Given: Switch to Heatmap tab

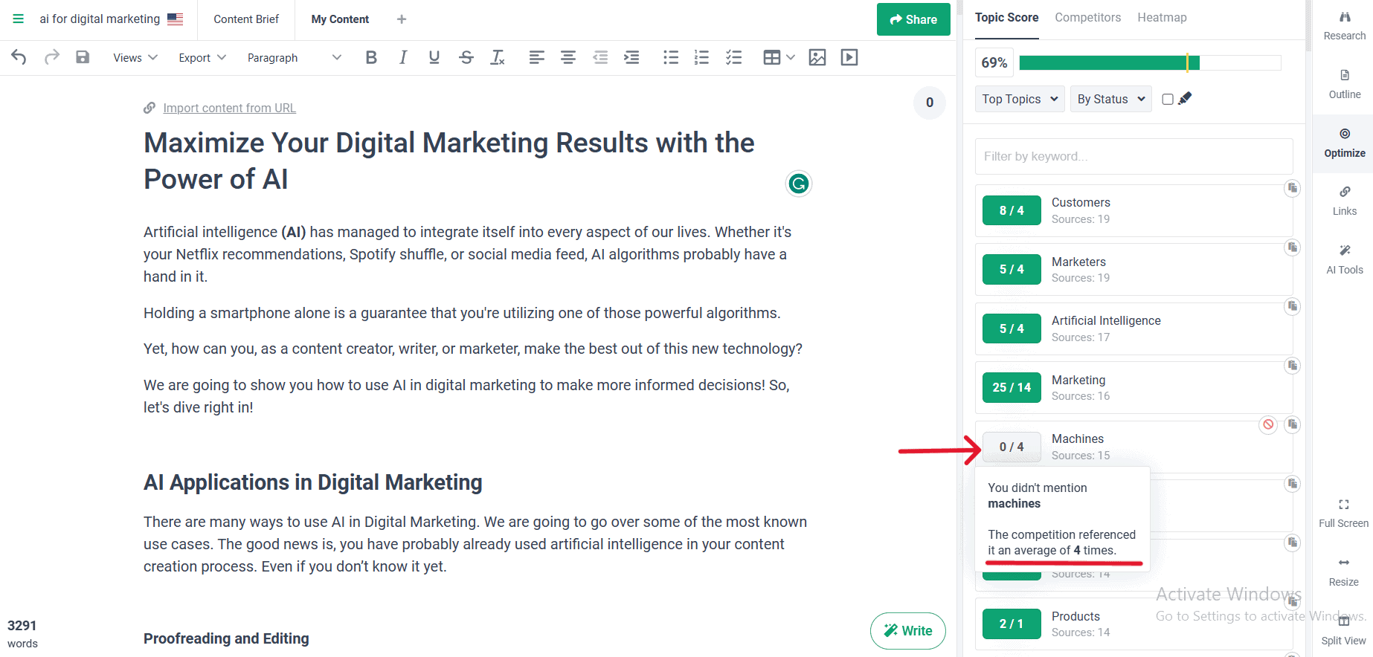Looking at the screenshot, I should coord(1162,18).
